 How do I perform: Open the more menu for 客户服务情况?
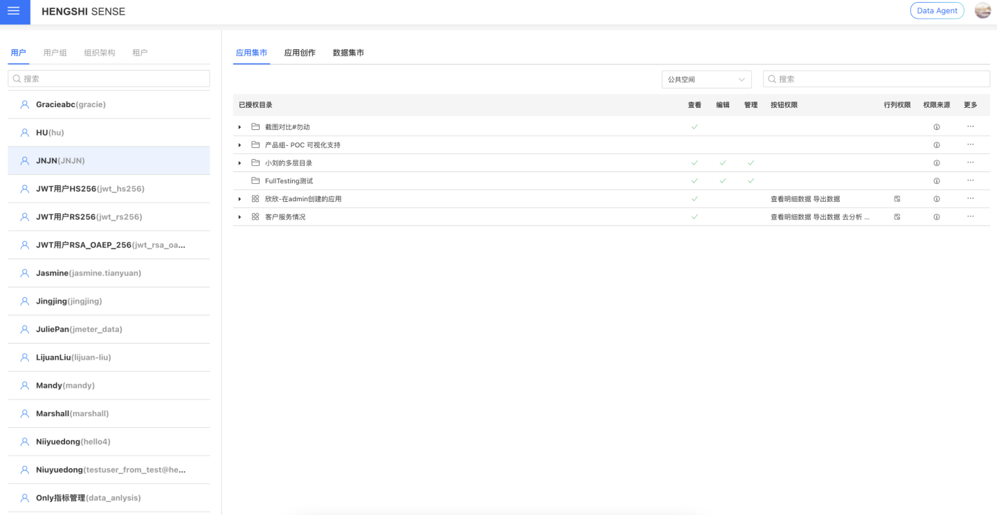coord(971,216)
